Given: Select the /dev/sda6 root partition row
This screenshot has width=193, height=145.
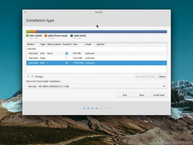Looking at the screenshot, I should point(96,63).
